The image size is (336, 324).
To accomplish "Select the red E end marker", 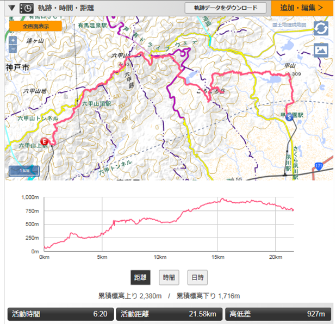I will click(x=45, y=142).
